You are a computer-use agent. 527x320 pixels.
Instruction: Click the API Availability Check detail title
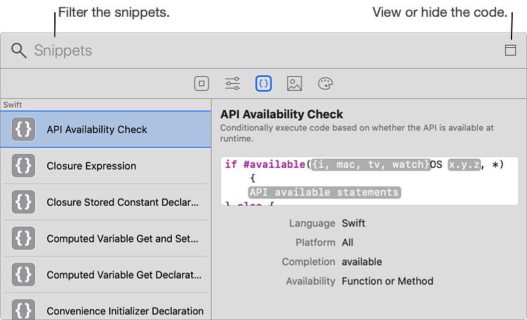tap(282, 114)
